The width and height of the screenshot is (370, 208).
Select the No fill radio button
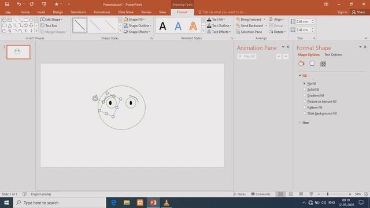tap(305, 83)
